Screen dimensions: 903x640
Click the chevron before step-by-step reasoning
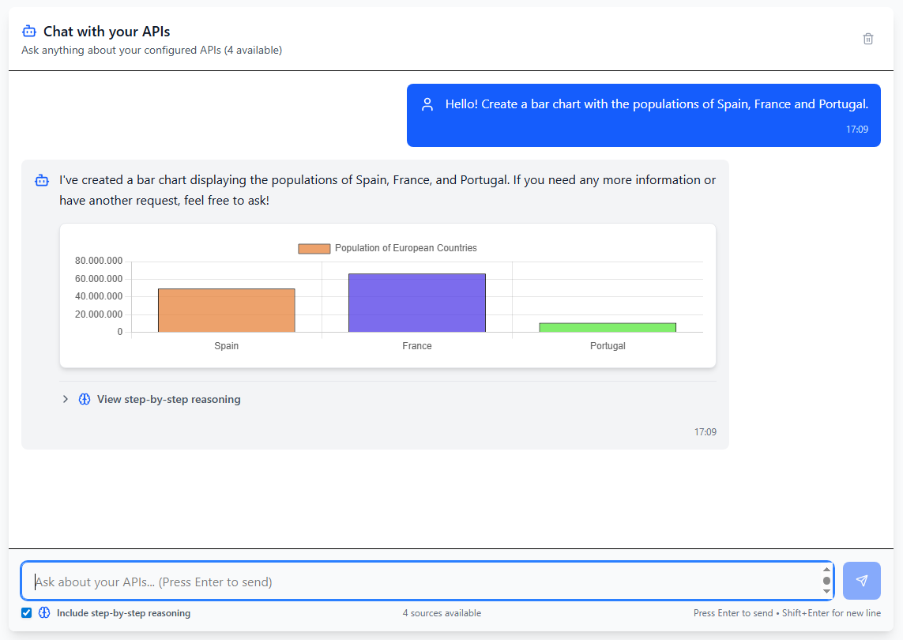tap(65, 399)
